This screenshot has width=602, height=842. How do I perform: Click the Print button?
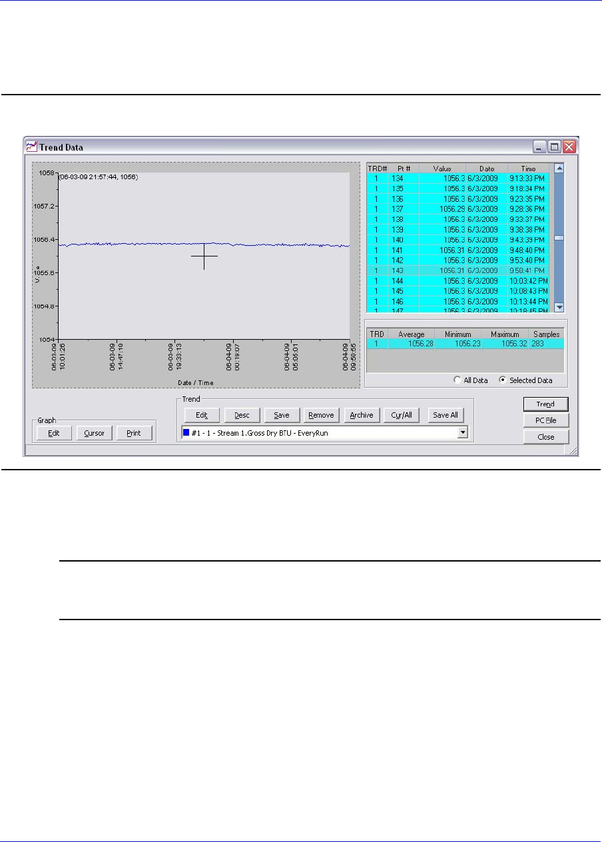tap(134, 433)
